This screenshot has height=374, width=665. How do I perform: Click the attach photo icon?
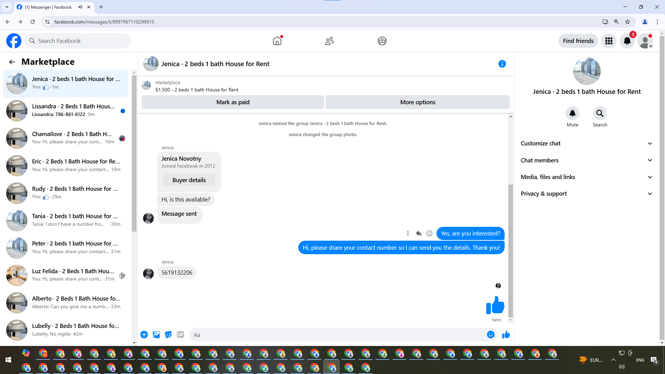point(156,335)
